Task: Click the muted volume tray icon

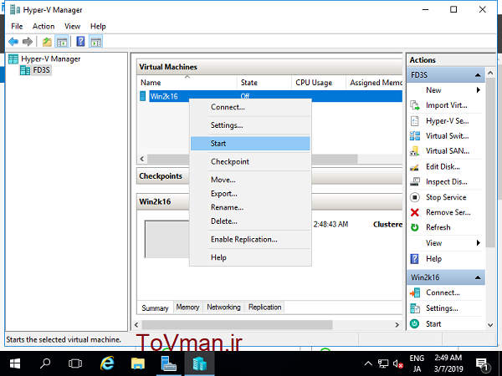Action: 398,363
